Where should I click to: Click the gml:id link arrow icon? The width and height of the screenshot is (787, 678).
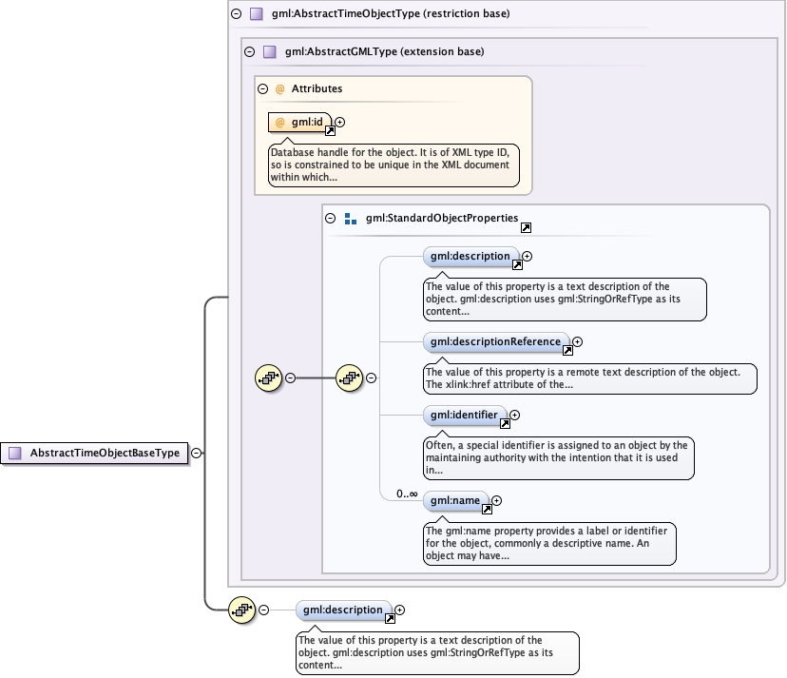(x=326, y=131)
